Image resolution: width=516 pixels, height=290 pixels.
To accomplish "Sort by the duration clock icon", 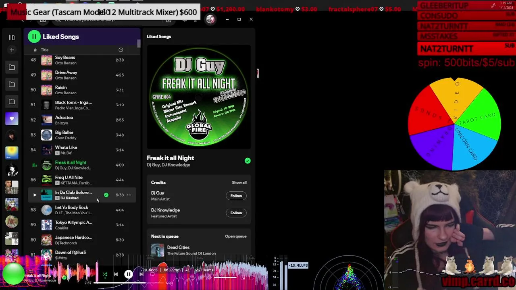I will (121, 50).
